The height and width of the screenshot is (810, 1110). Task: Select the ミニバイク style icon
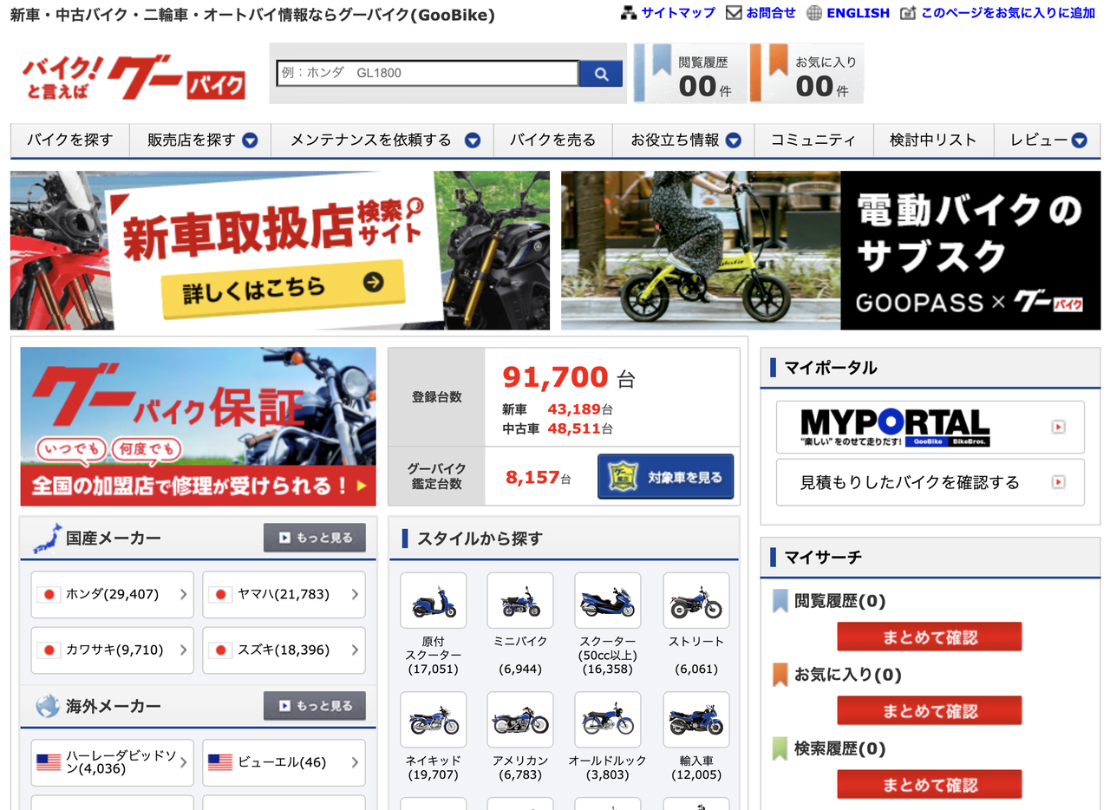(520, 600)
